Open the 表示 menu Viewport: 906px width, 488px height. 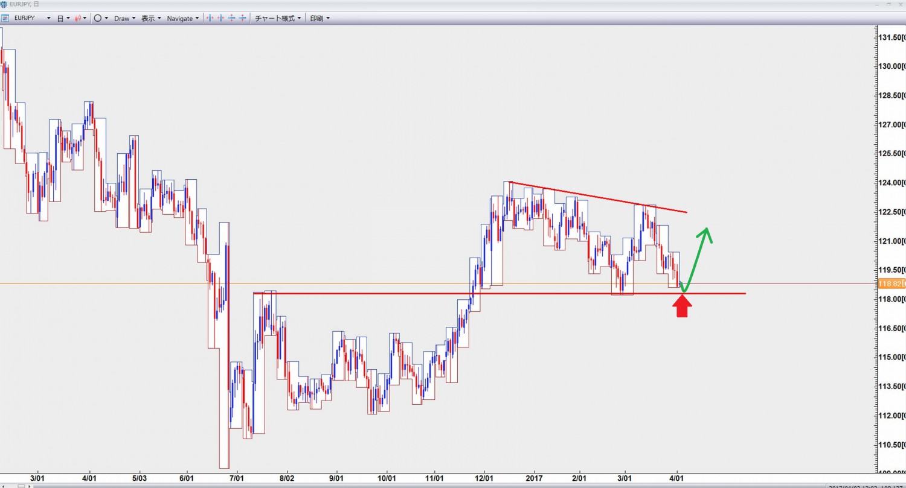(151, 18)
